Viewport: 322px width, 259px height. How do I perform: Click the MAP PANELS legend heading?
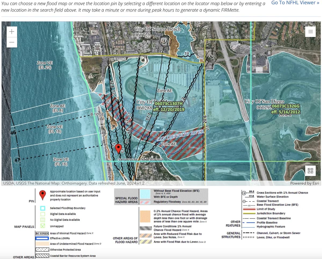click(24, 227)
